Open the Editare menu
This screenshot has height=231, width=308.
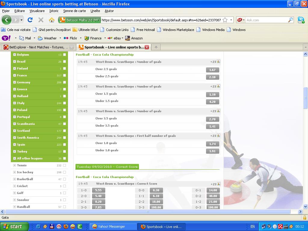pos(20,11)
